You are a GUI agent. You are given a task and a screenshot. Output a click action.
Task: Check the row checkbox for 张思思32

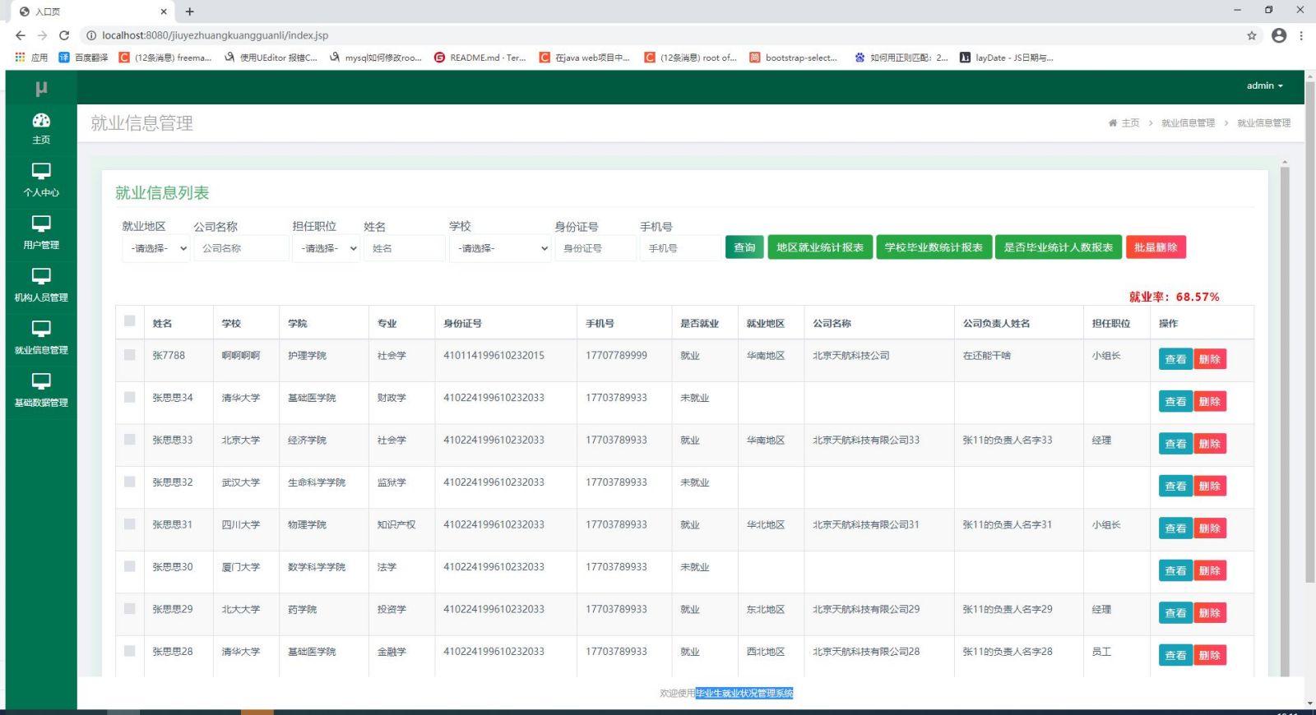[129, 482]
